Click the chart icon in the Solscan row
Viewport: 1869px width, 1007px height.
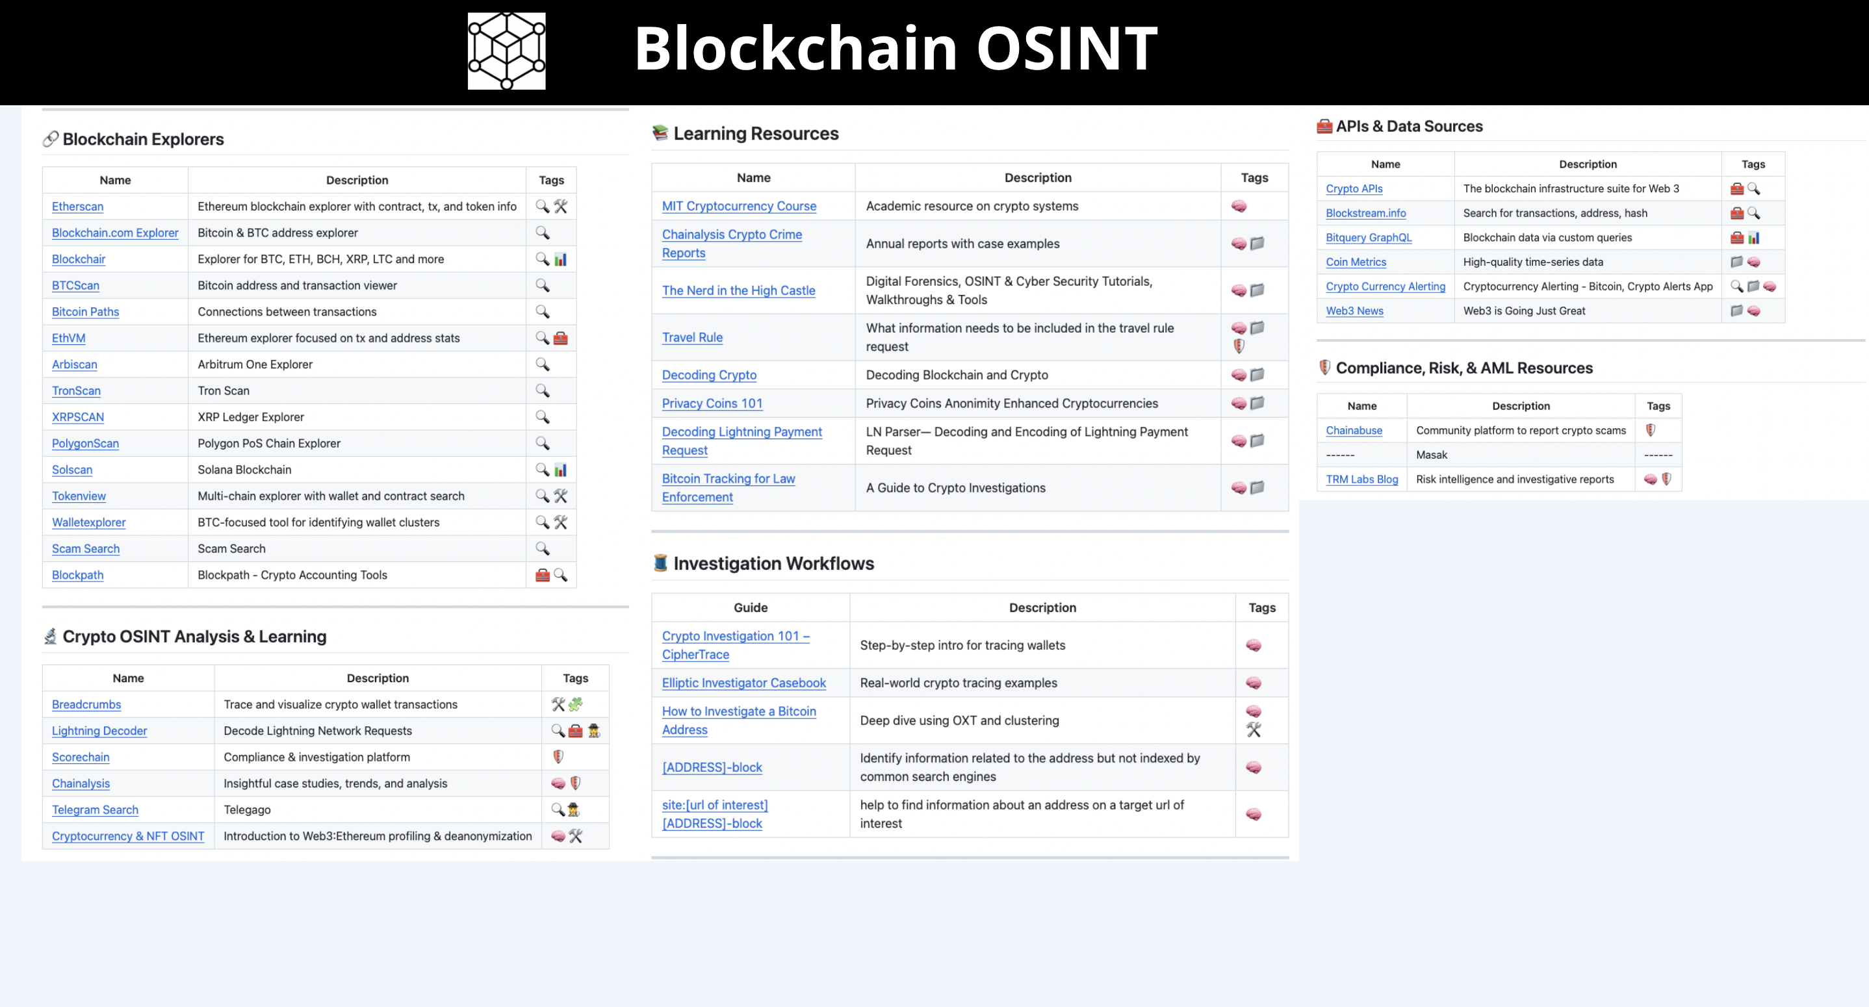[561, 470]
